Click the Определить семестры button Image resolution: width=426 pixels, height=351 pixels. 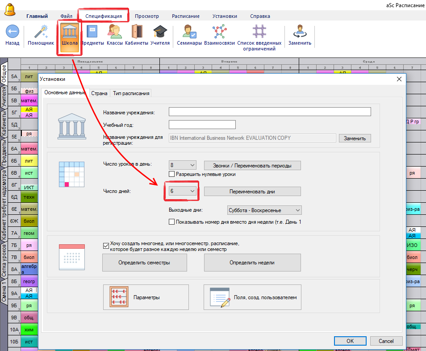pos(144,263)
